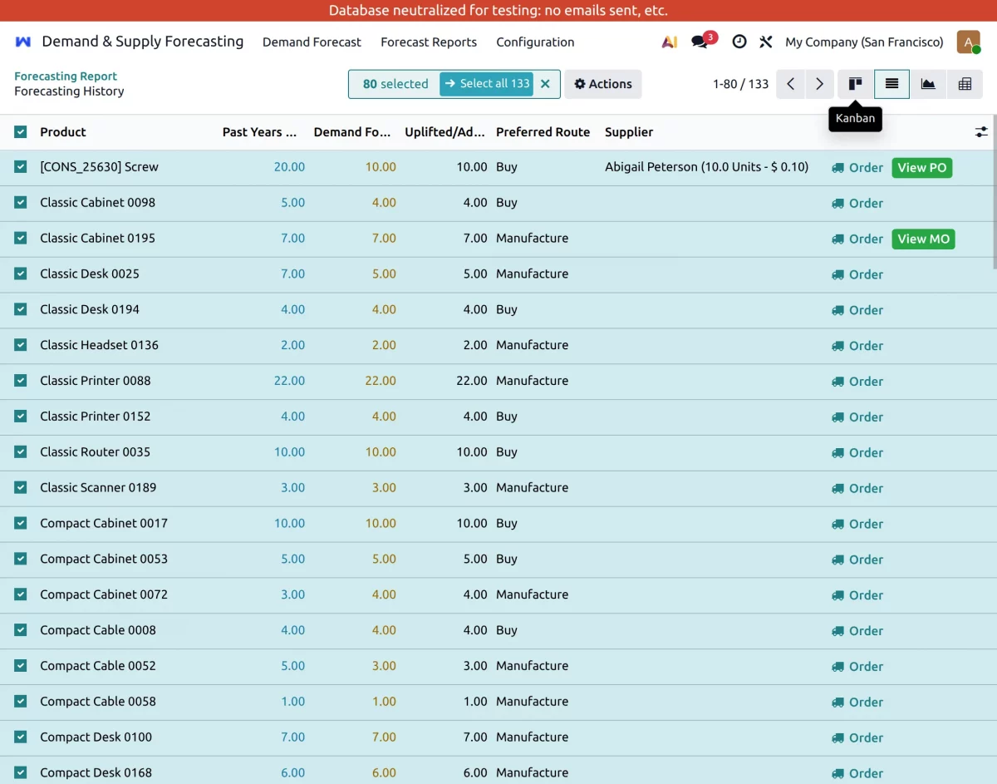
Task: Open the Compact Cable 0052 row
Action: click(498, 666)
